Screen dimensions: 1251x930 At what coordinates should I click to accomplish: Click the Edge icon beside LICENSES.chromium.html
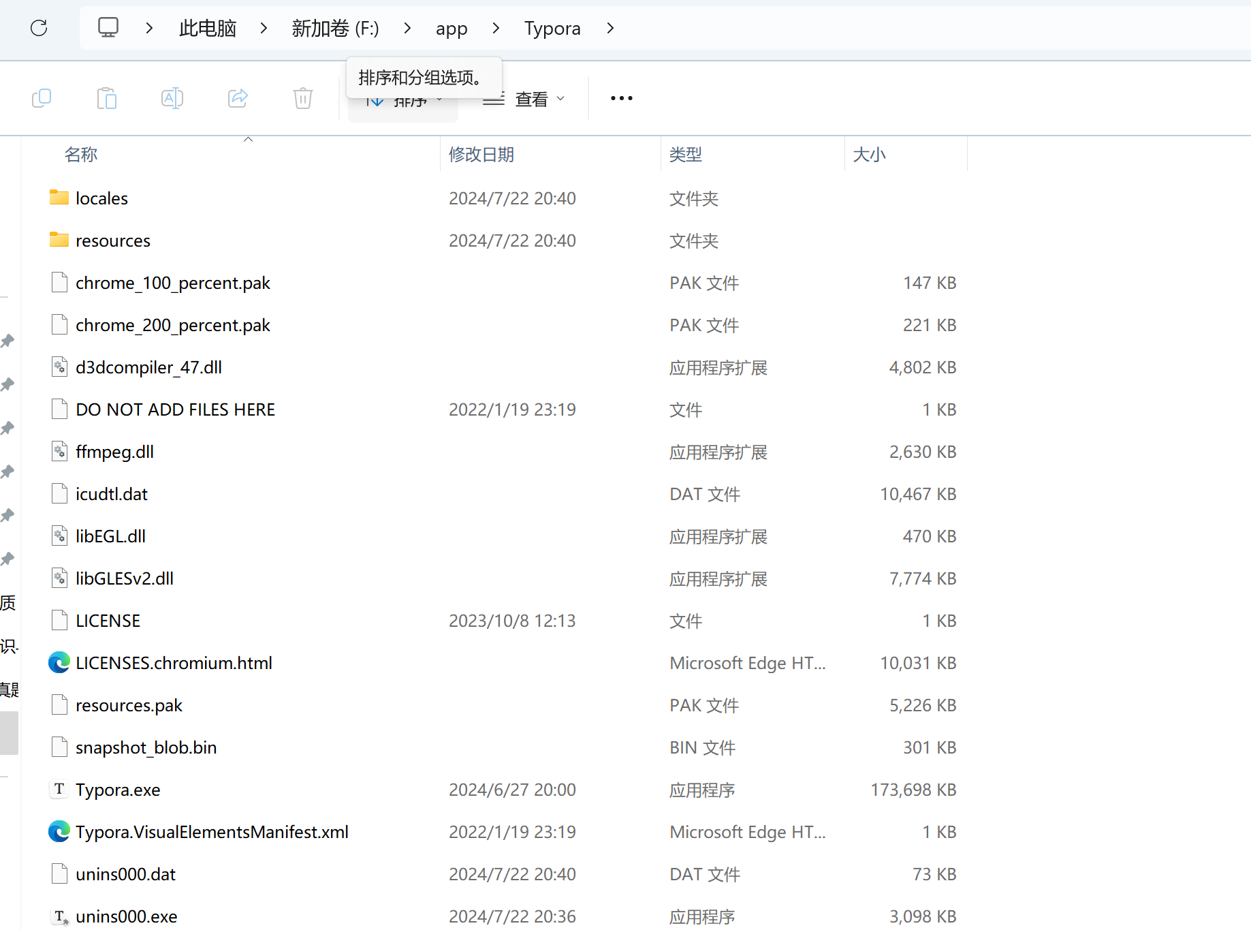[x=59, y=662]
